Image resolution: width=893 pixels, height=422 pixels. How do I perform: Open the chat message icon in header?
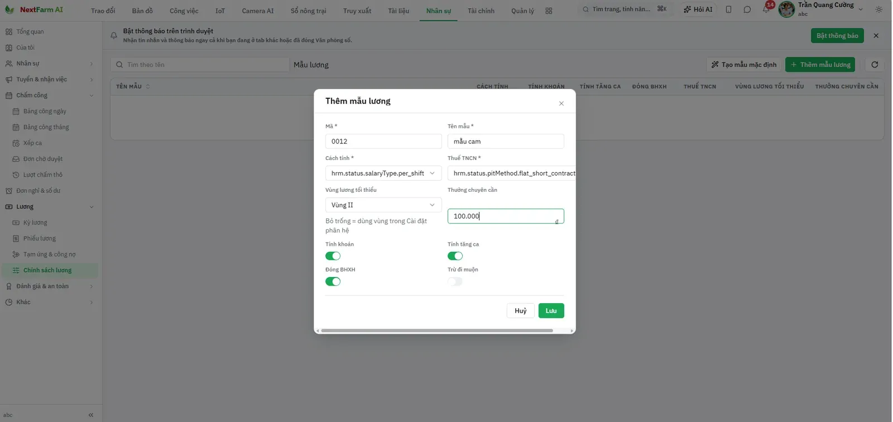pos(747,9)
